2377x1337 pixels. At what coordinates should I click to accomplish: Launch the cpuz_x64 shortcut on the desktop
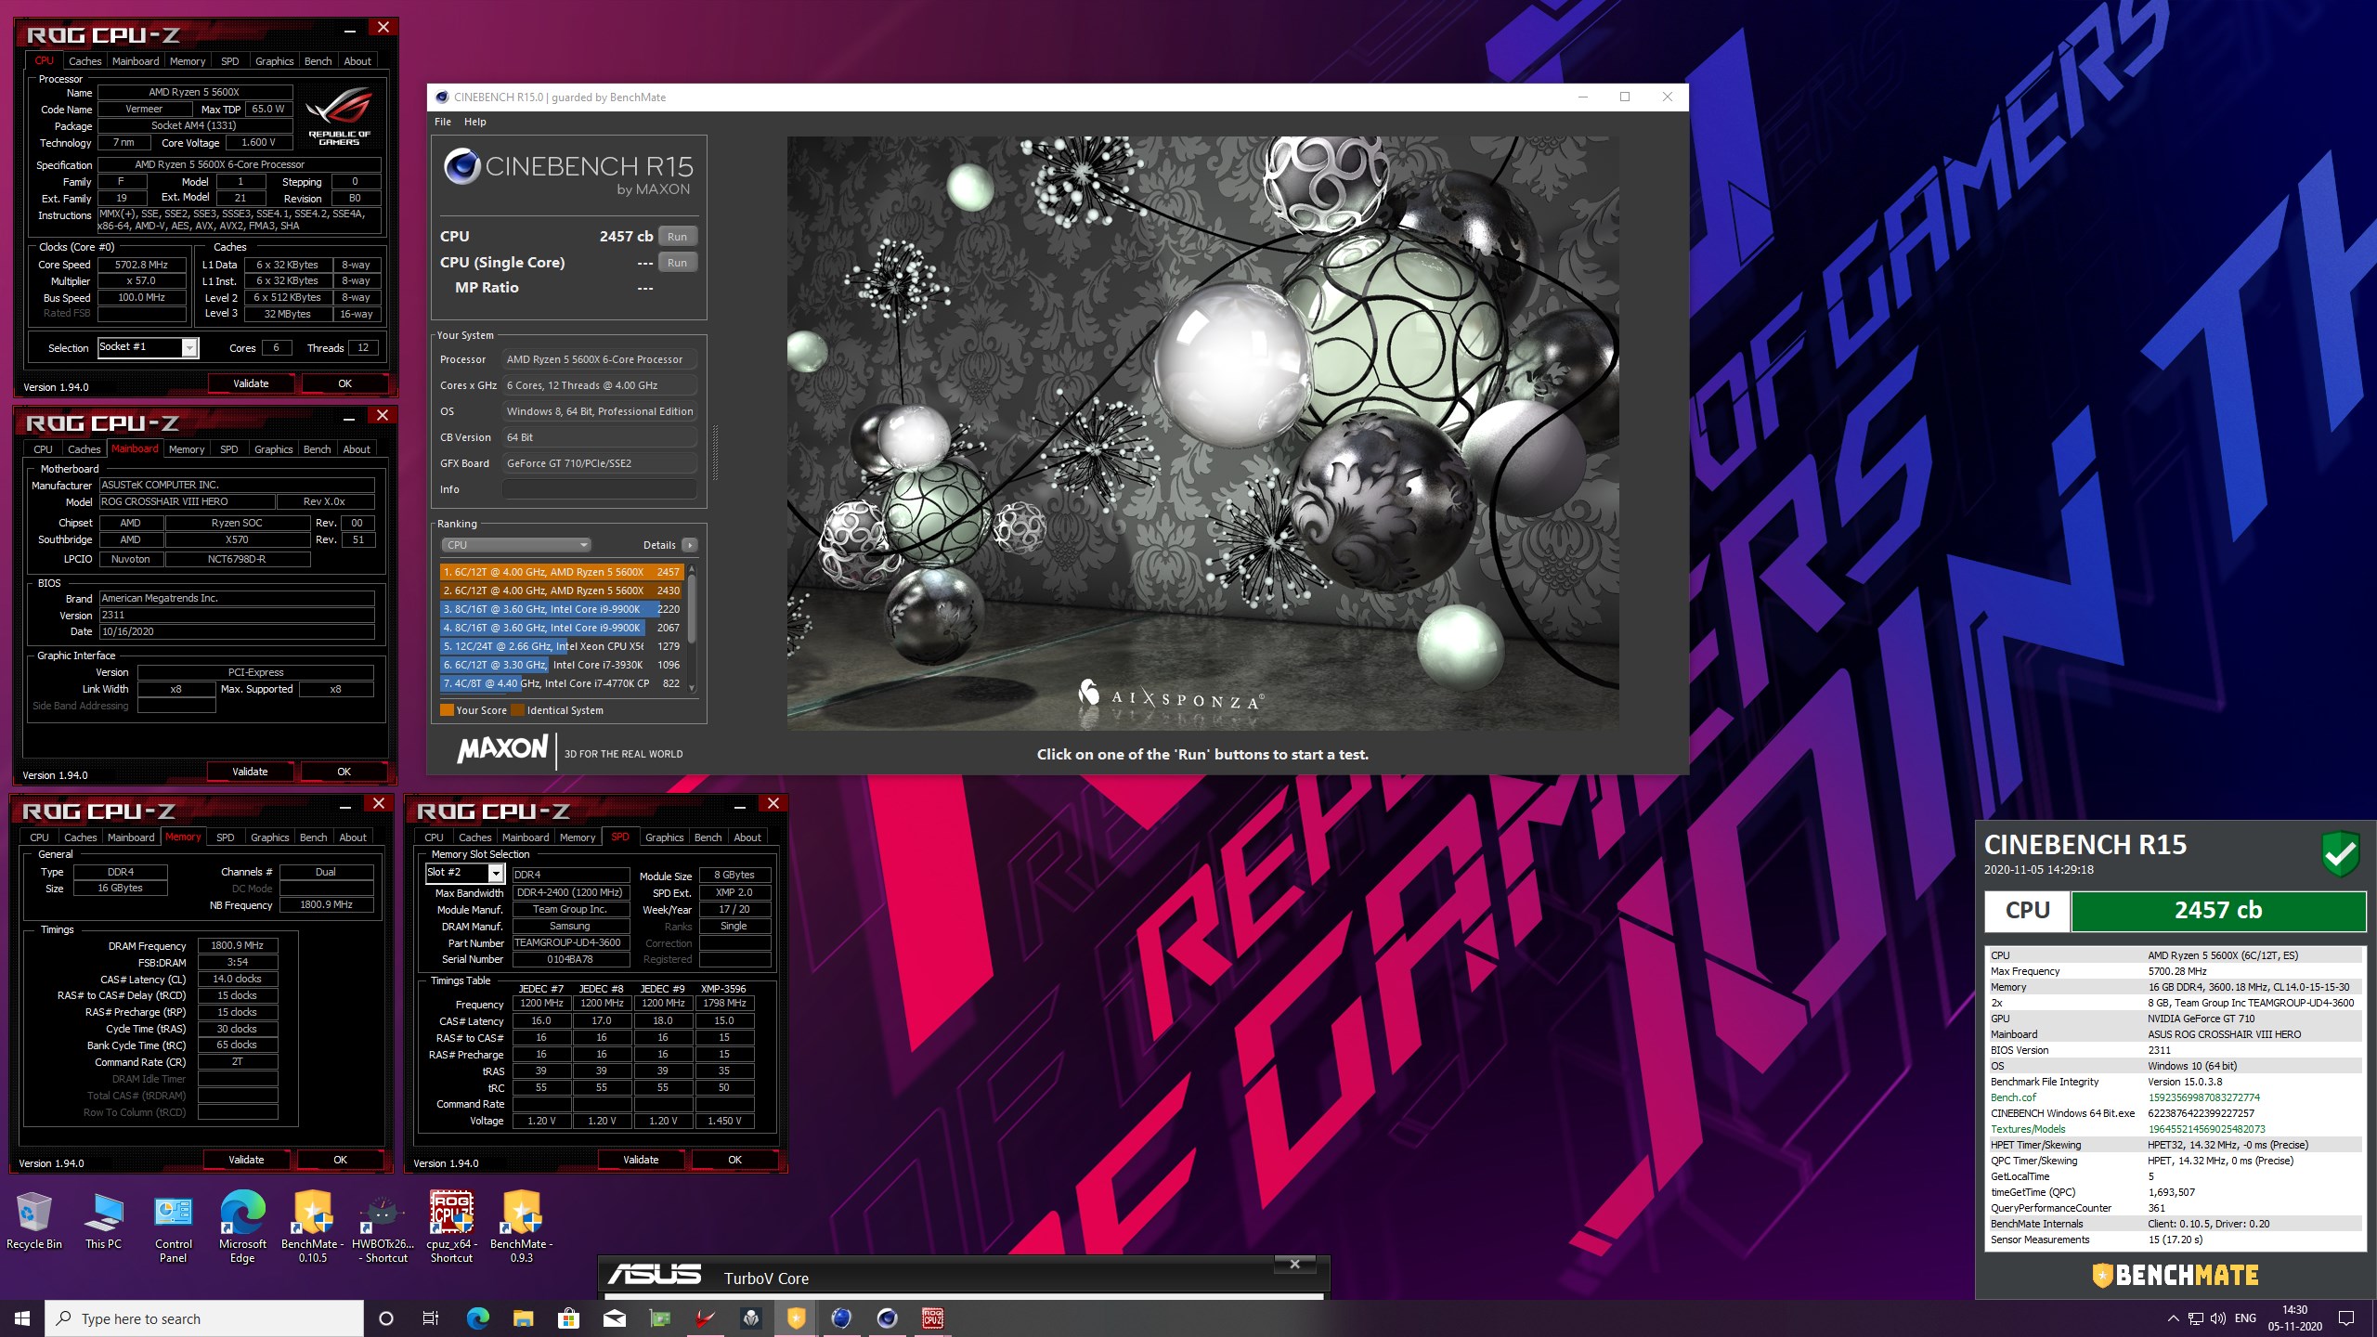click(x=451, y=1227)
